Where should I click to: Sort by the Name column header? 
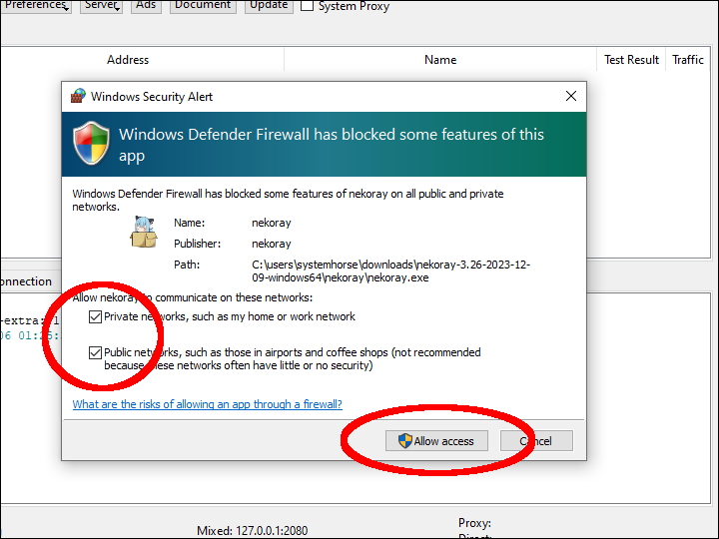440,60
